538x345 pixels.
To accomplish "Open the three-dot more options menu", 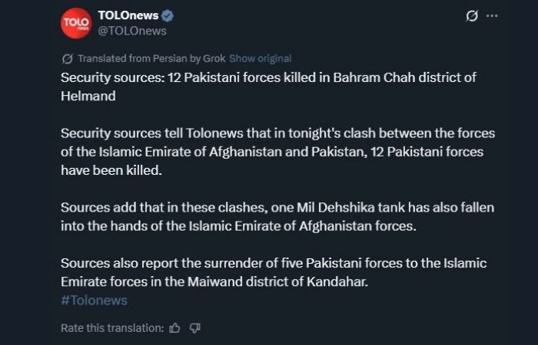I will pos(493,16).
